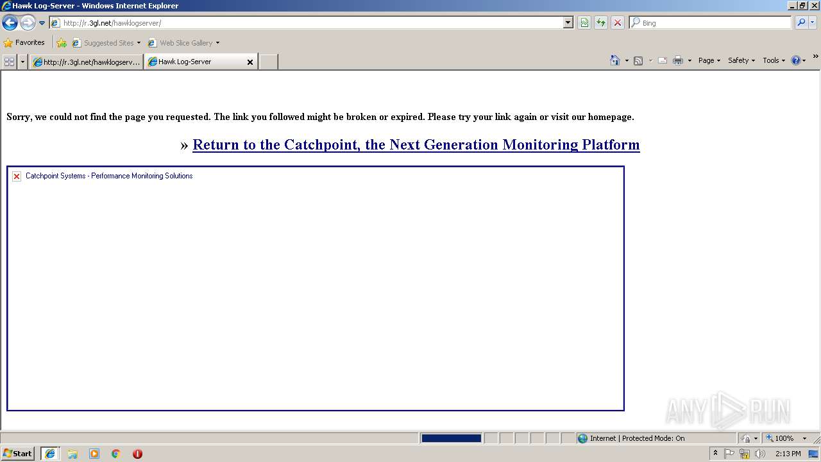Follow the Return to the Catchpoint link

point(416,144)
